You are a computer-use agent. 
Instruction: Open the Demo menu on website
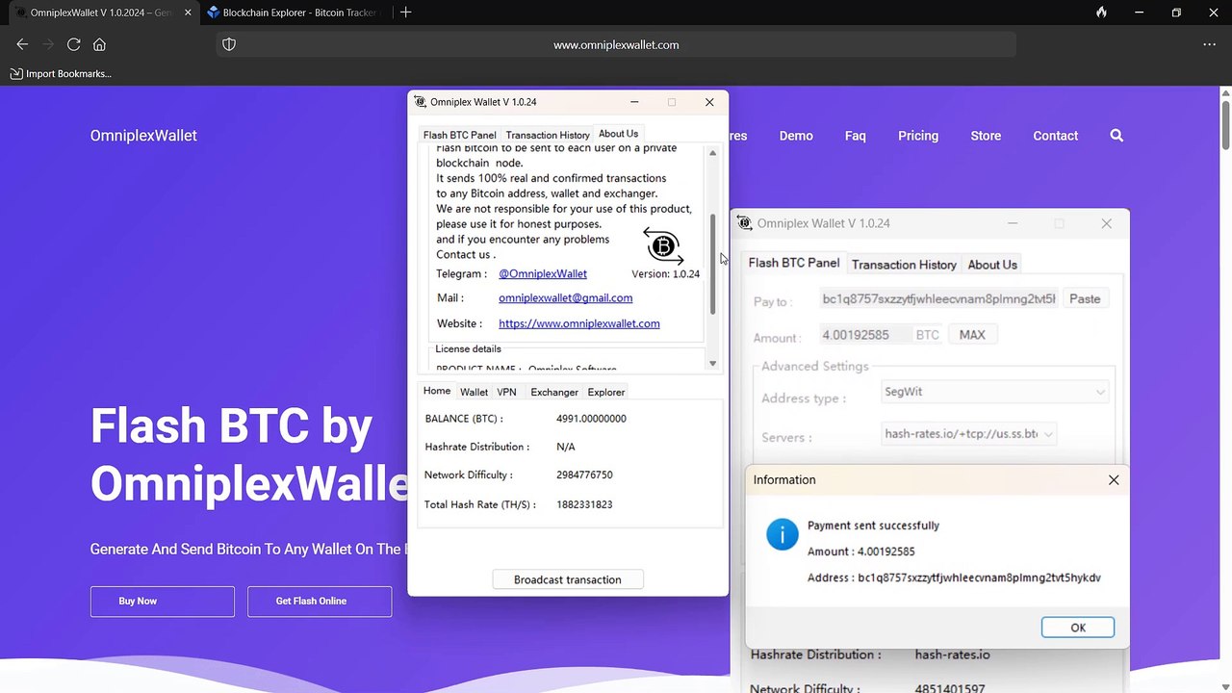click(796, 136)
